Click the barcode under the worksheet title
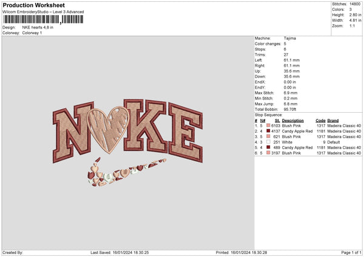The image size is (364, 257). pos(43,19)
